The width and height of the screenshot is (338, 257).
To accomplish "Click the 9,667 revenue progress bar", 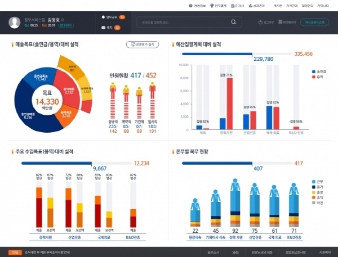I will click(77, 163).
